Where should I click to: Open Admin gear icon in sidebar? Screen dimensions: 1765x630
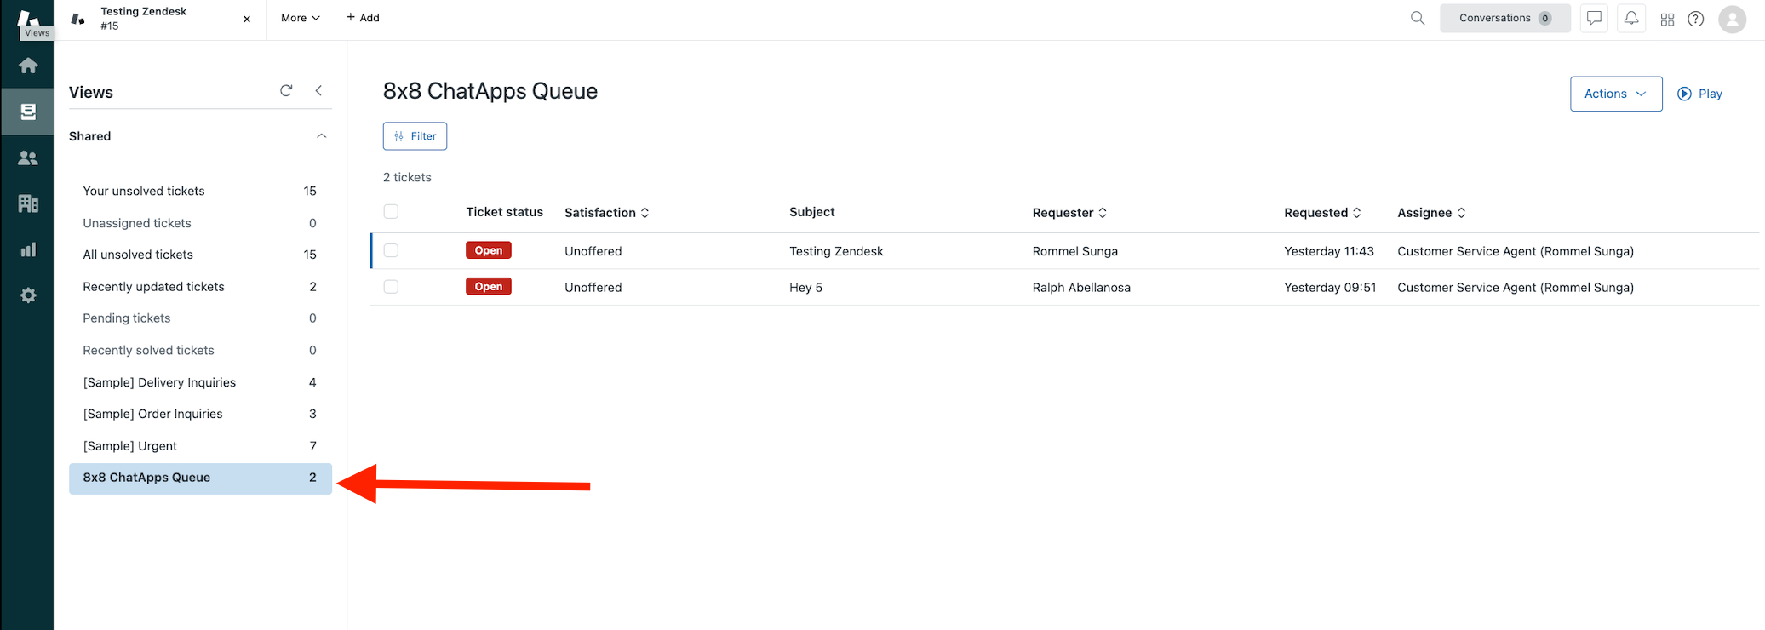28,295
